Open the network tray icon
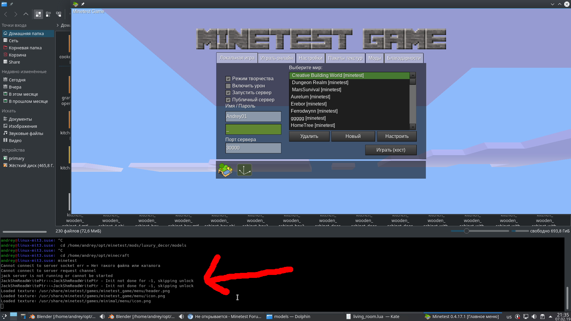This screenshot has width=571, height=321. pos(526,317)
